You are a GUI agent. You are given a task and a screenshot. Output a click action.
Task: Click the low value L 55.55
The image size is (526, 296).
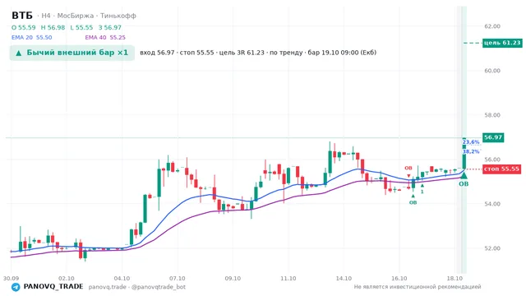click(x=81, y=27)
